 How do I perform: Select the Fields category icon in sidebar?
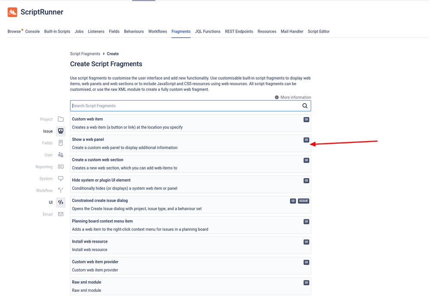(x=61, y=143)
